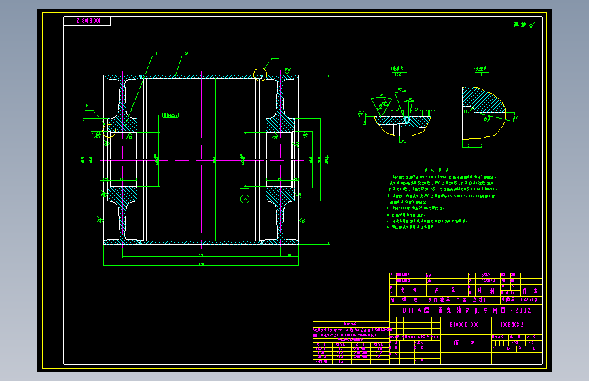Select the "其余" surface finish note
Screen dimensions: 589x381
524,25
